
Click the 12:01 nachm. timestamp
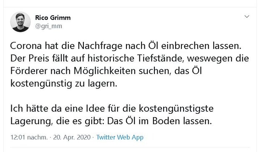pos(29,137)
